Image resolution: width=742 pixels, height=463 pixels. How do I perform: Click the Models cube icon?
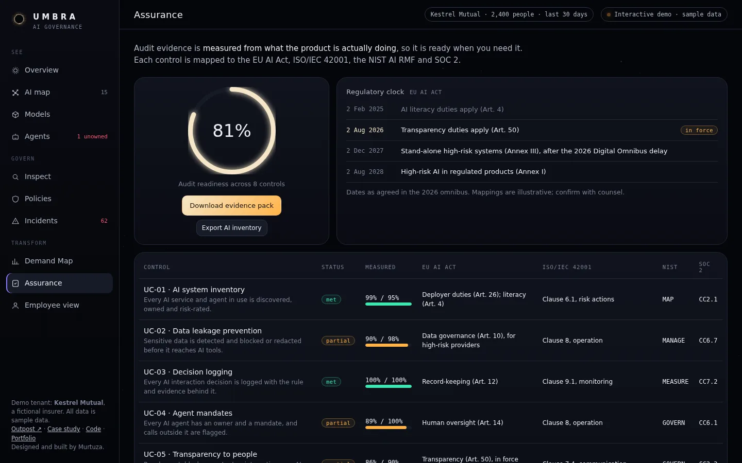coord(15,115)
